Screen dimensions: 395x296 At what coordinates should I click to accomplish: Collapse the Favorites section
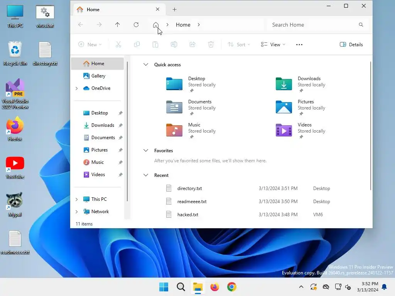coord(145,151)
